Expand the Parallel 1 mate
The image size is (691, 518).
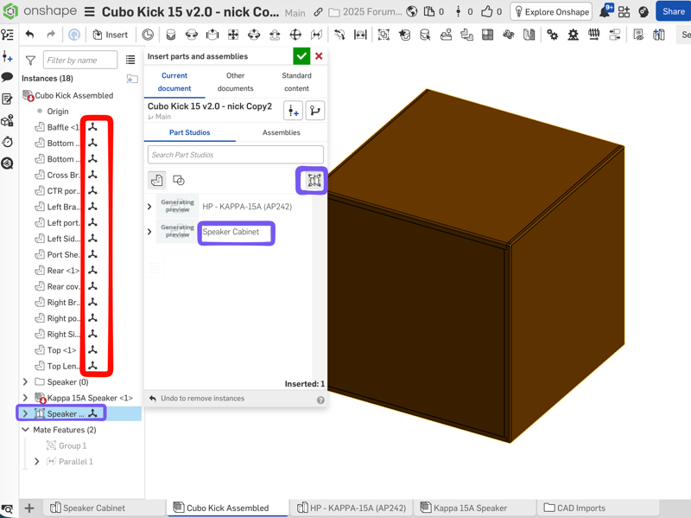coord(37,461)
